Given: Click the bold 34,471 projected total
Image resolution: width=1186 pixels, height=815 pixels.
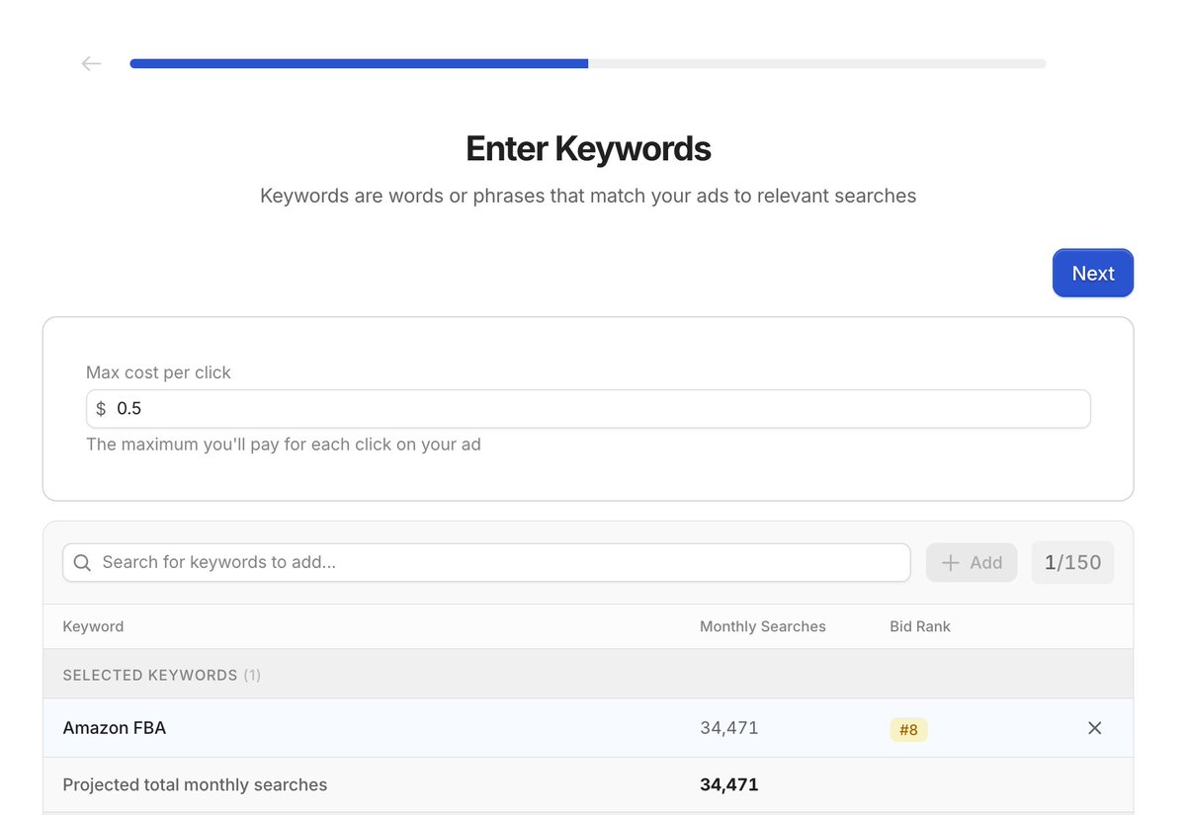Looking at the screenshot, I should pyautogui.click(x=729, y=785).
